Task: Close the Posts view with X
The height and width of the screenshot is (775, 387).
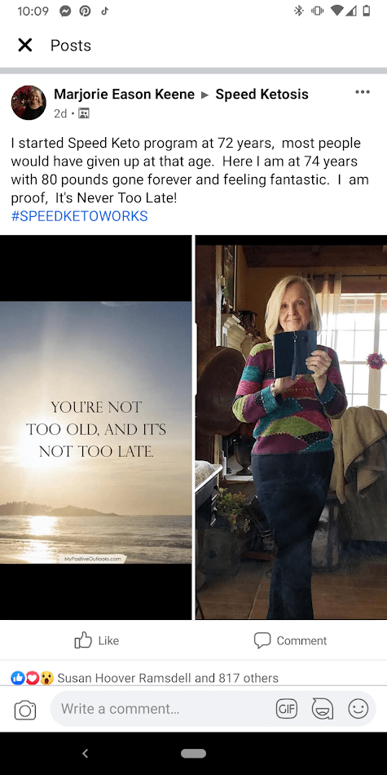Action: point(24,46)
